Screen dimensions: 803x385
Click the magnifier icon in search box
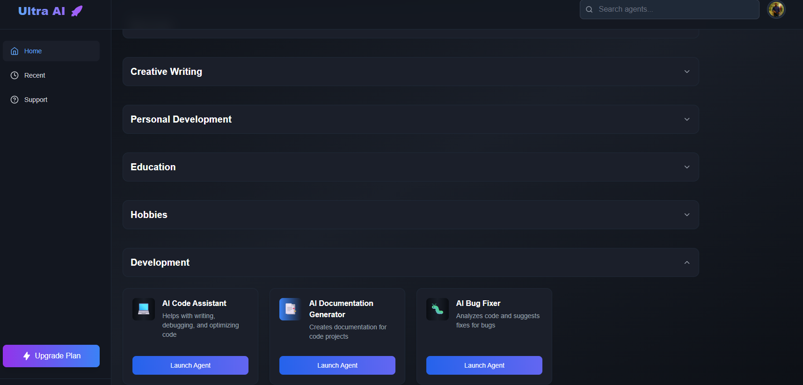pos(589,9)
